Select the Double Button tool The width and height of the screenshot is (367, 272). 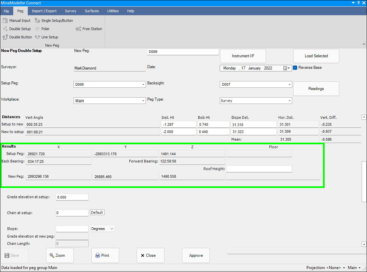pyautogui.click(x=18, y=37)
